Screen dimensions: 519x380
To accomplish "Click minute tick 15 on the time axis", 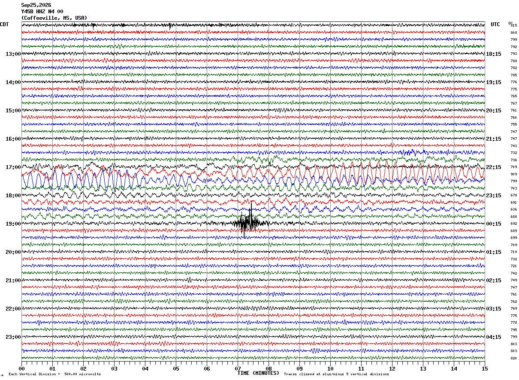I will coord(484,368).
